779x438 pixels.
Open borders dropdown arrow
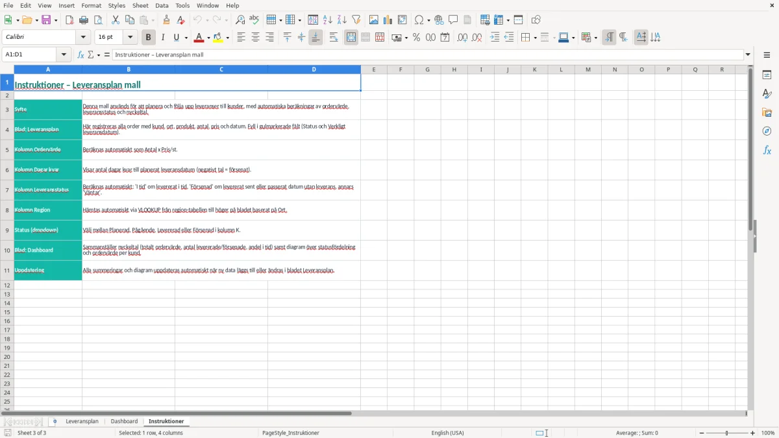[534, 38]
